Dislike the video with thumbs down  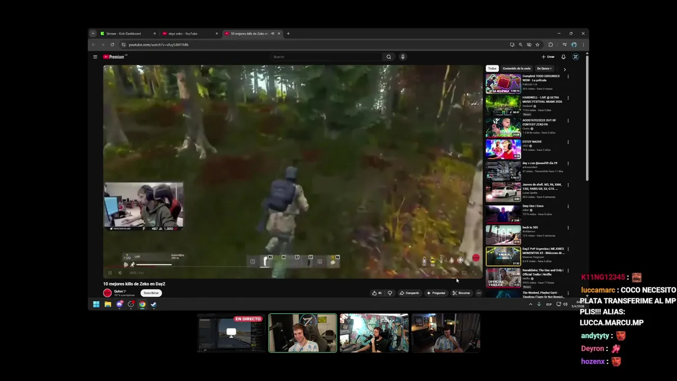pyautogui.click(x=390, y=293)
